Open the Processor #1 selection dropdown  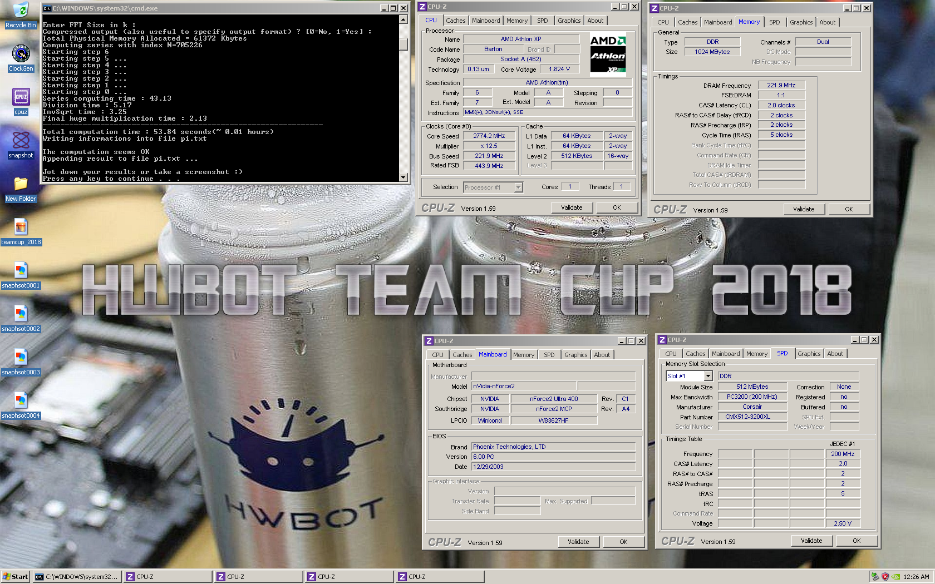(x=518, y=187)
